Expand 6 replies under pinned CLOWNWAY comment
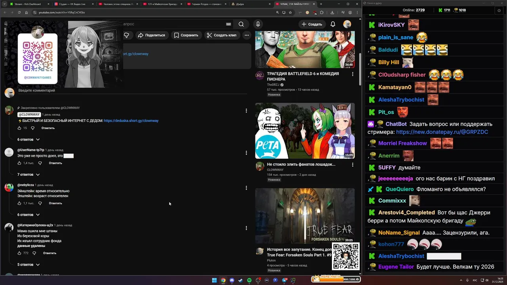 coord(29,139)
